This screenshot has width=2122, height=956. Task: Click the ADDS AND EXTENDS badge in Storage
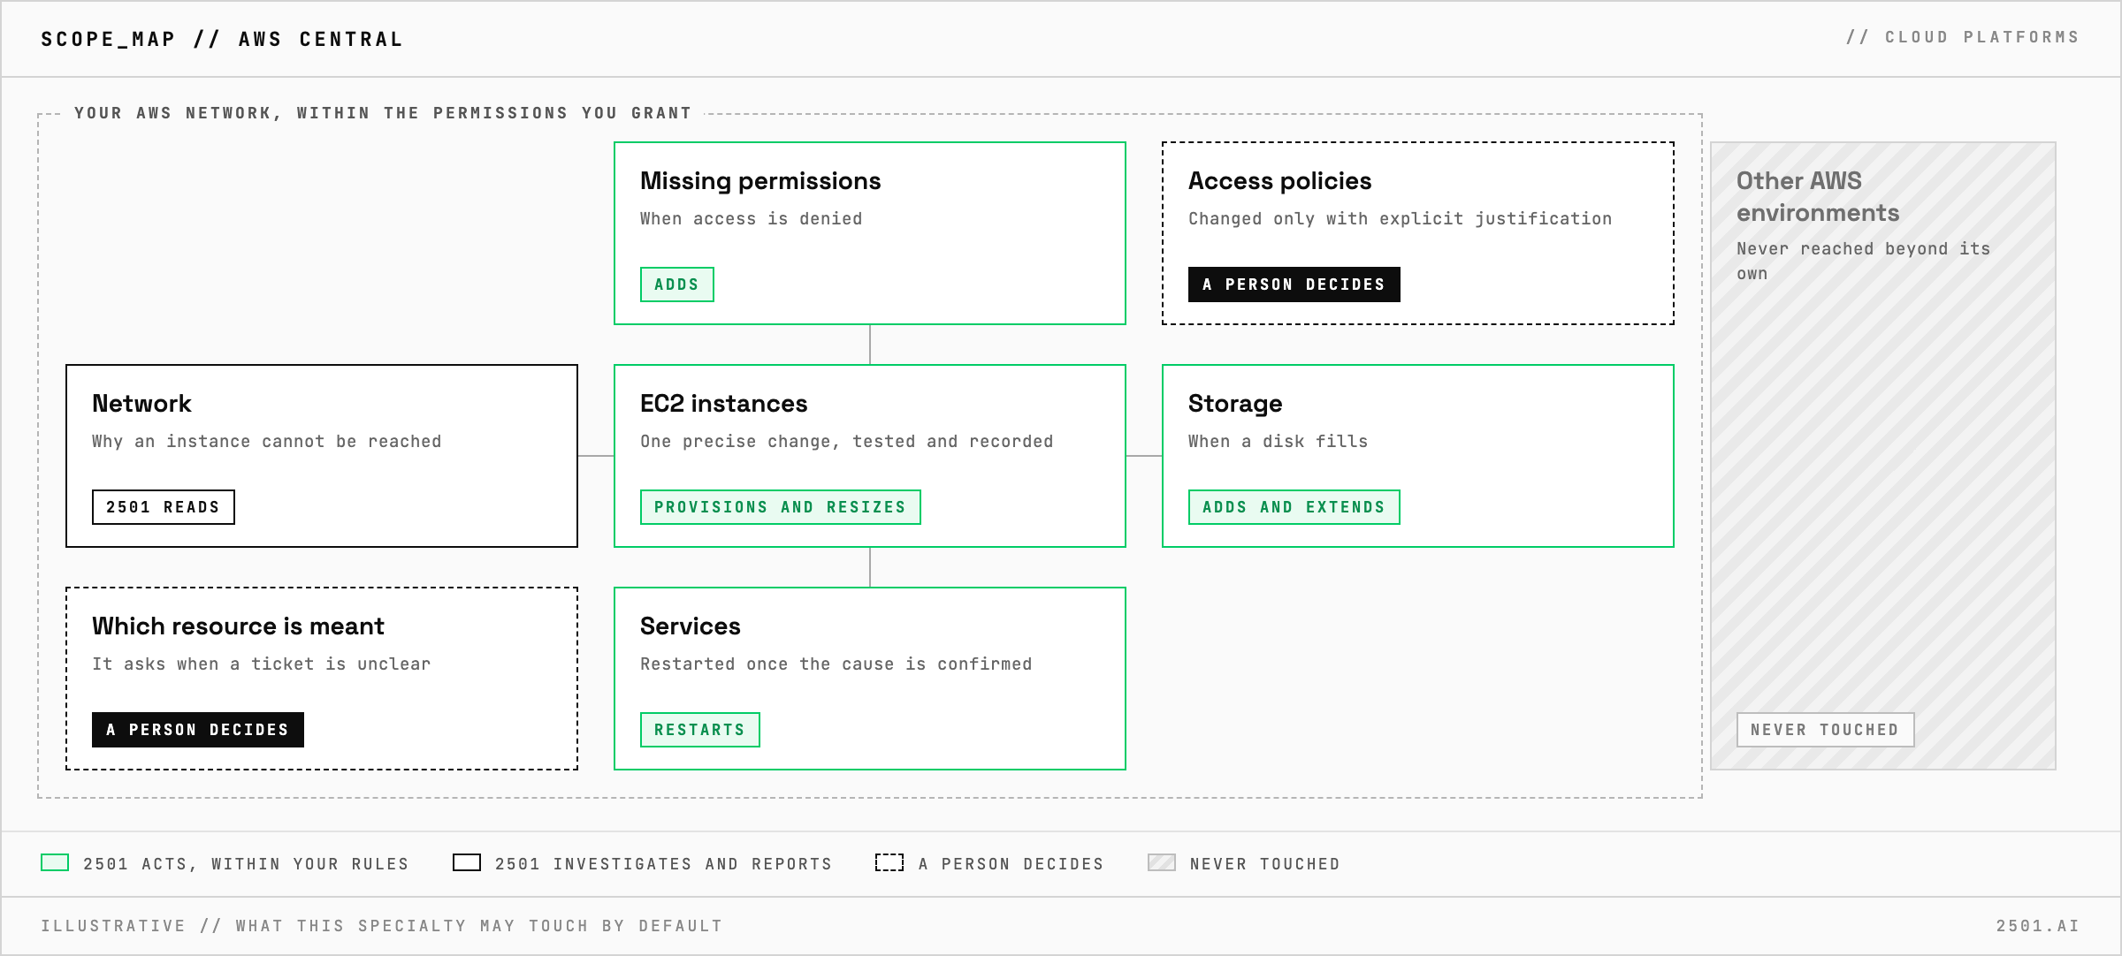[1294, 507]
